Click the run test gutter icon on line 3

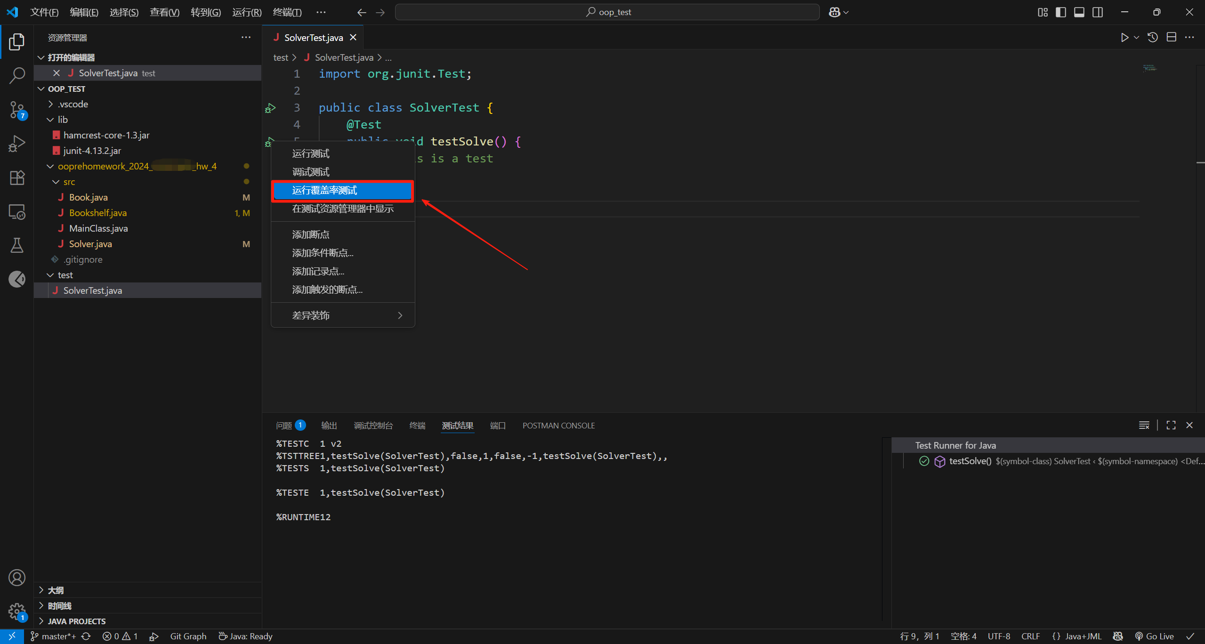[270, 108]
